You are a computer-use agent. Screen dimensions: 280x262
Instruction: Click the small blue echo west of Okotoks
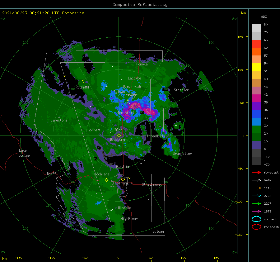pyautogui.click(x=98, y=203)
